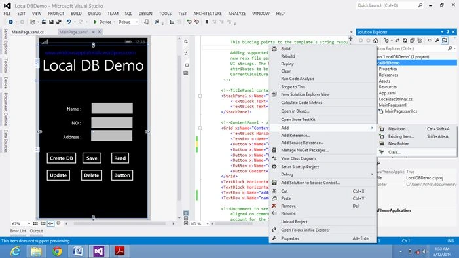Toggle designer snap grid view icon
This screenshot has width=459, height=258.
click(35, 224)
